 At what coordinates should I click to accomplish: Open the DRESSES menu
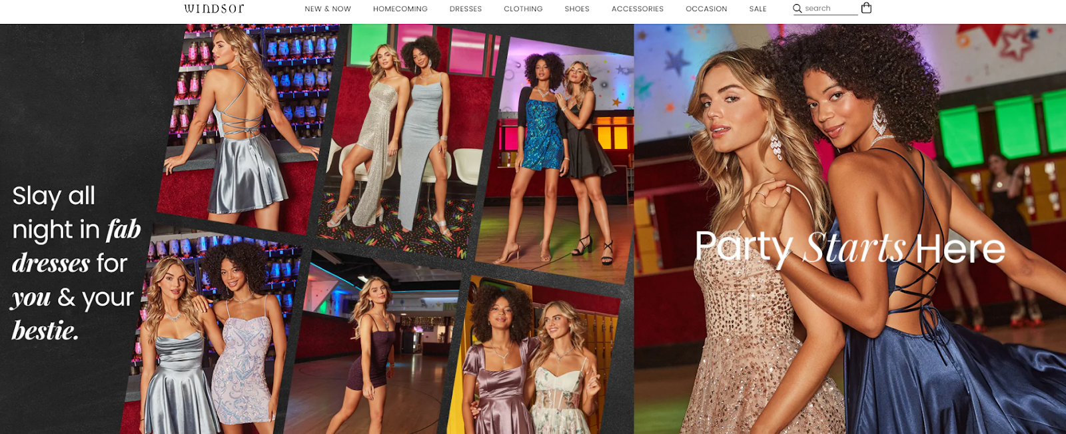466,9
